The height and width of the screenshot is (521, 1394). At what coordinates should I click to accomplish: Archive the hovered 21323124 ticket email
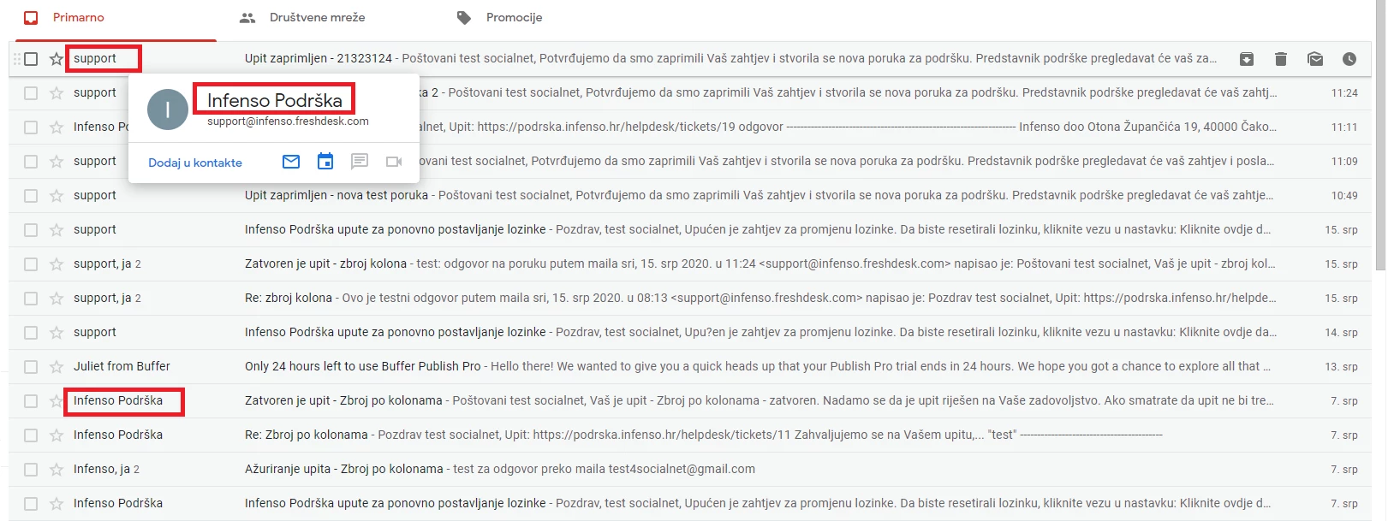1247,59
